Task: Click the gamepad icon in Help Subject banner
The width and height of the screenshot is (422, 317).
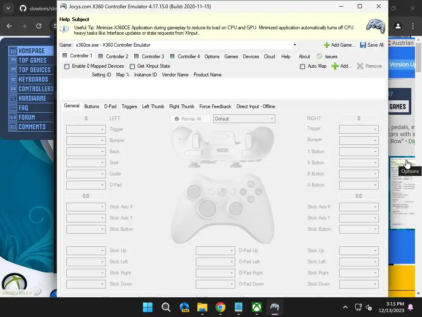Action: click(x=376, y=26)
